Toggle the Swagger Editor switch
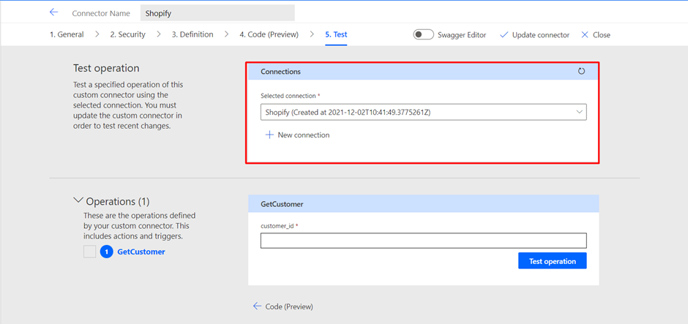The image size is (688, 324). pyautogui.click(x=424, y=34)
